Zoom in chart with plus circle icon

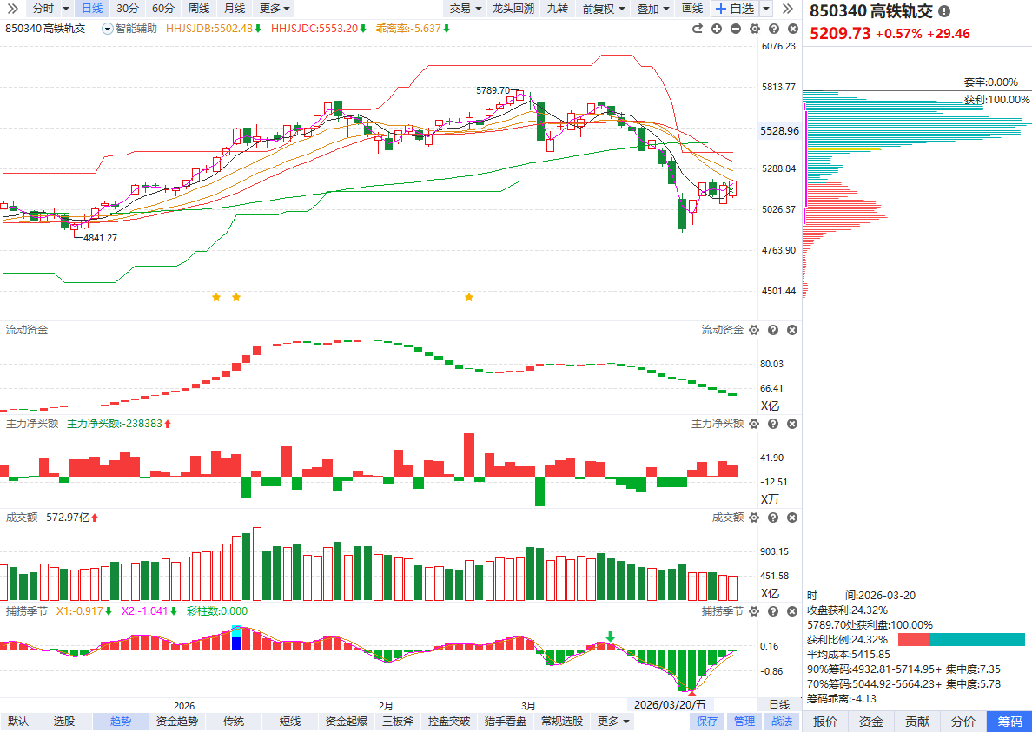click(x=717, y=29)
